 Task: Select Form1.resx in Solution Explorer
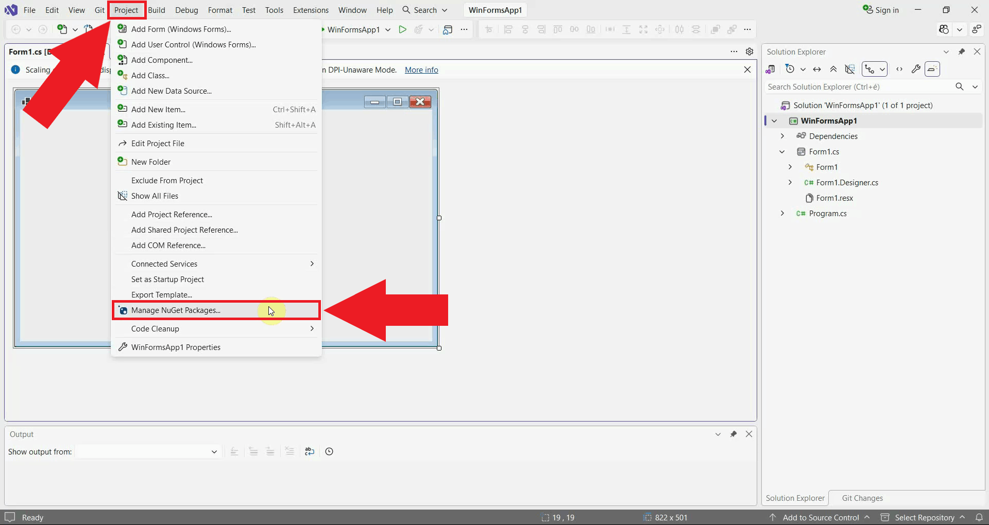834,198
